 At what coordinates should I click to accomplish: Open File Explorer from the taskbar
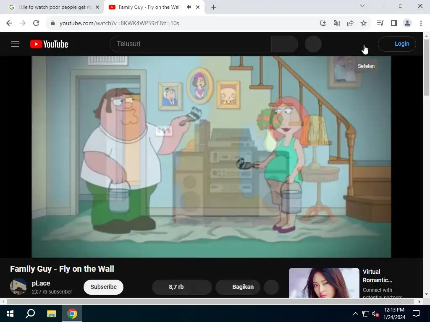51,314
